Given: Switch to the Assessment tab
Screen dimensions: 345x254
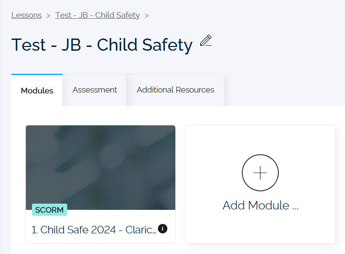Looking at the screenshot, I should pos(94,90).
